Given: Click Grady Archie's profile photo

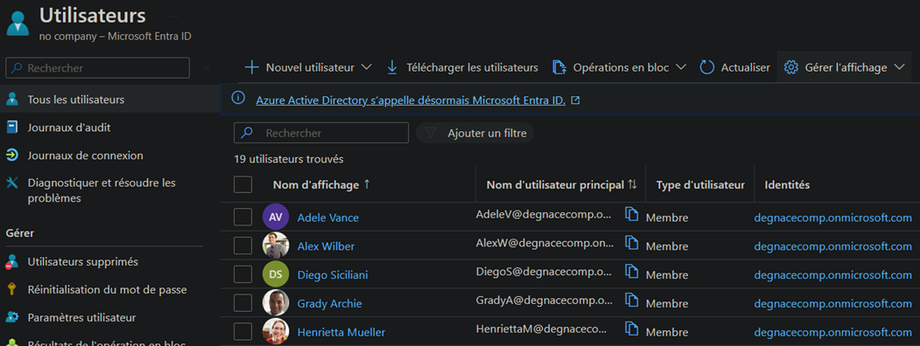Looking at the screenshot, I should pyautogui.click(x=276, y=303).
